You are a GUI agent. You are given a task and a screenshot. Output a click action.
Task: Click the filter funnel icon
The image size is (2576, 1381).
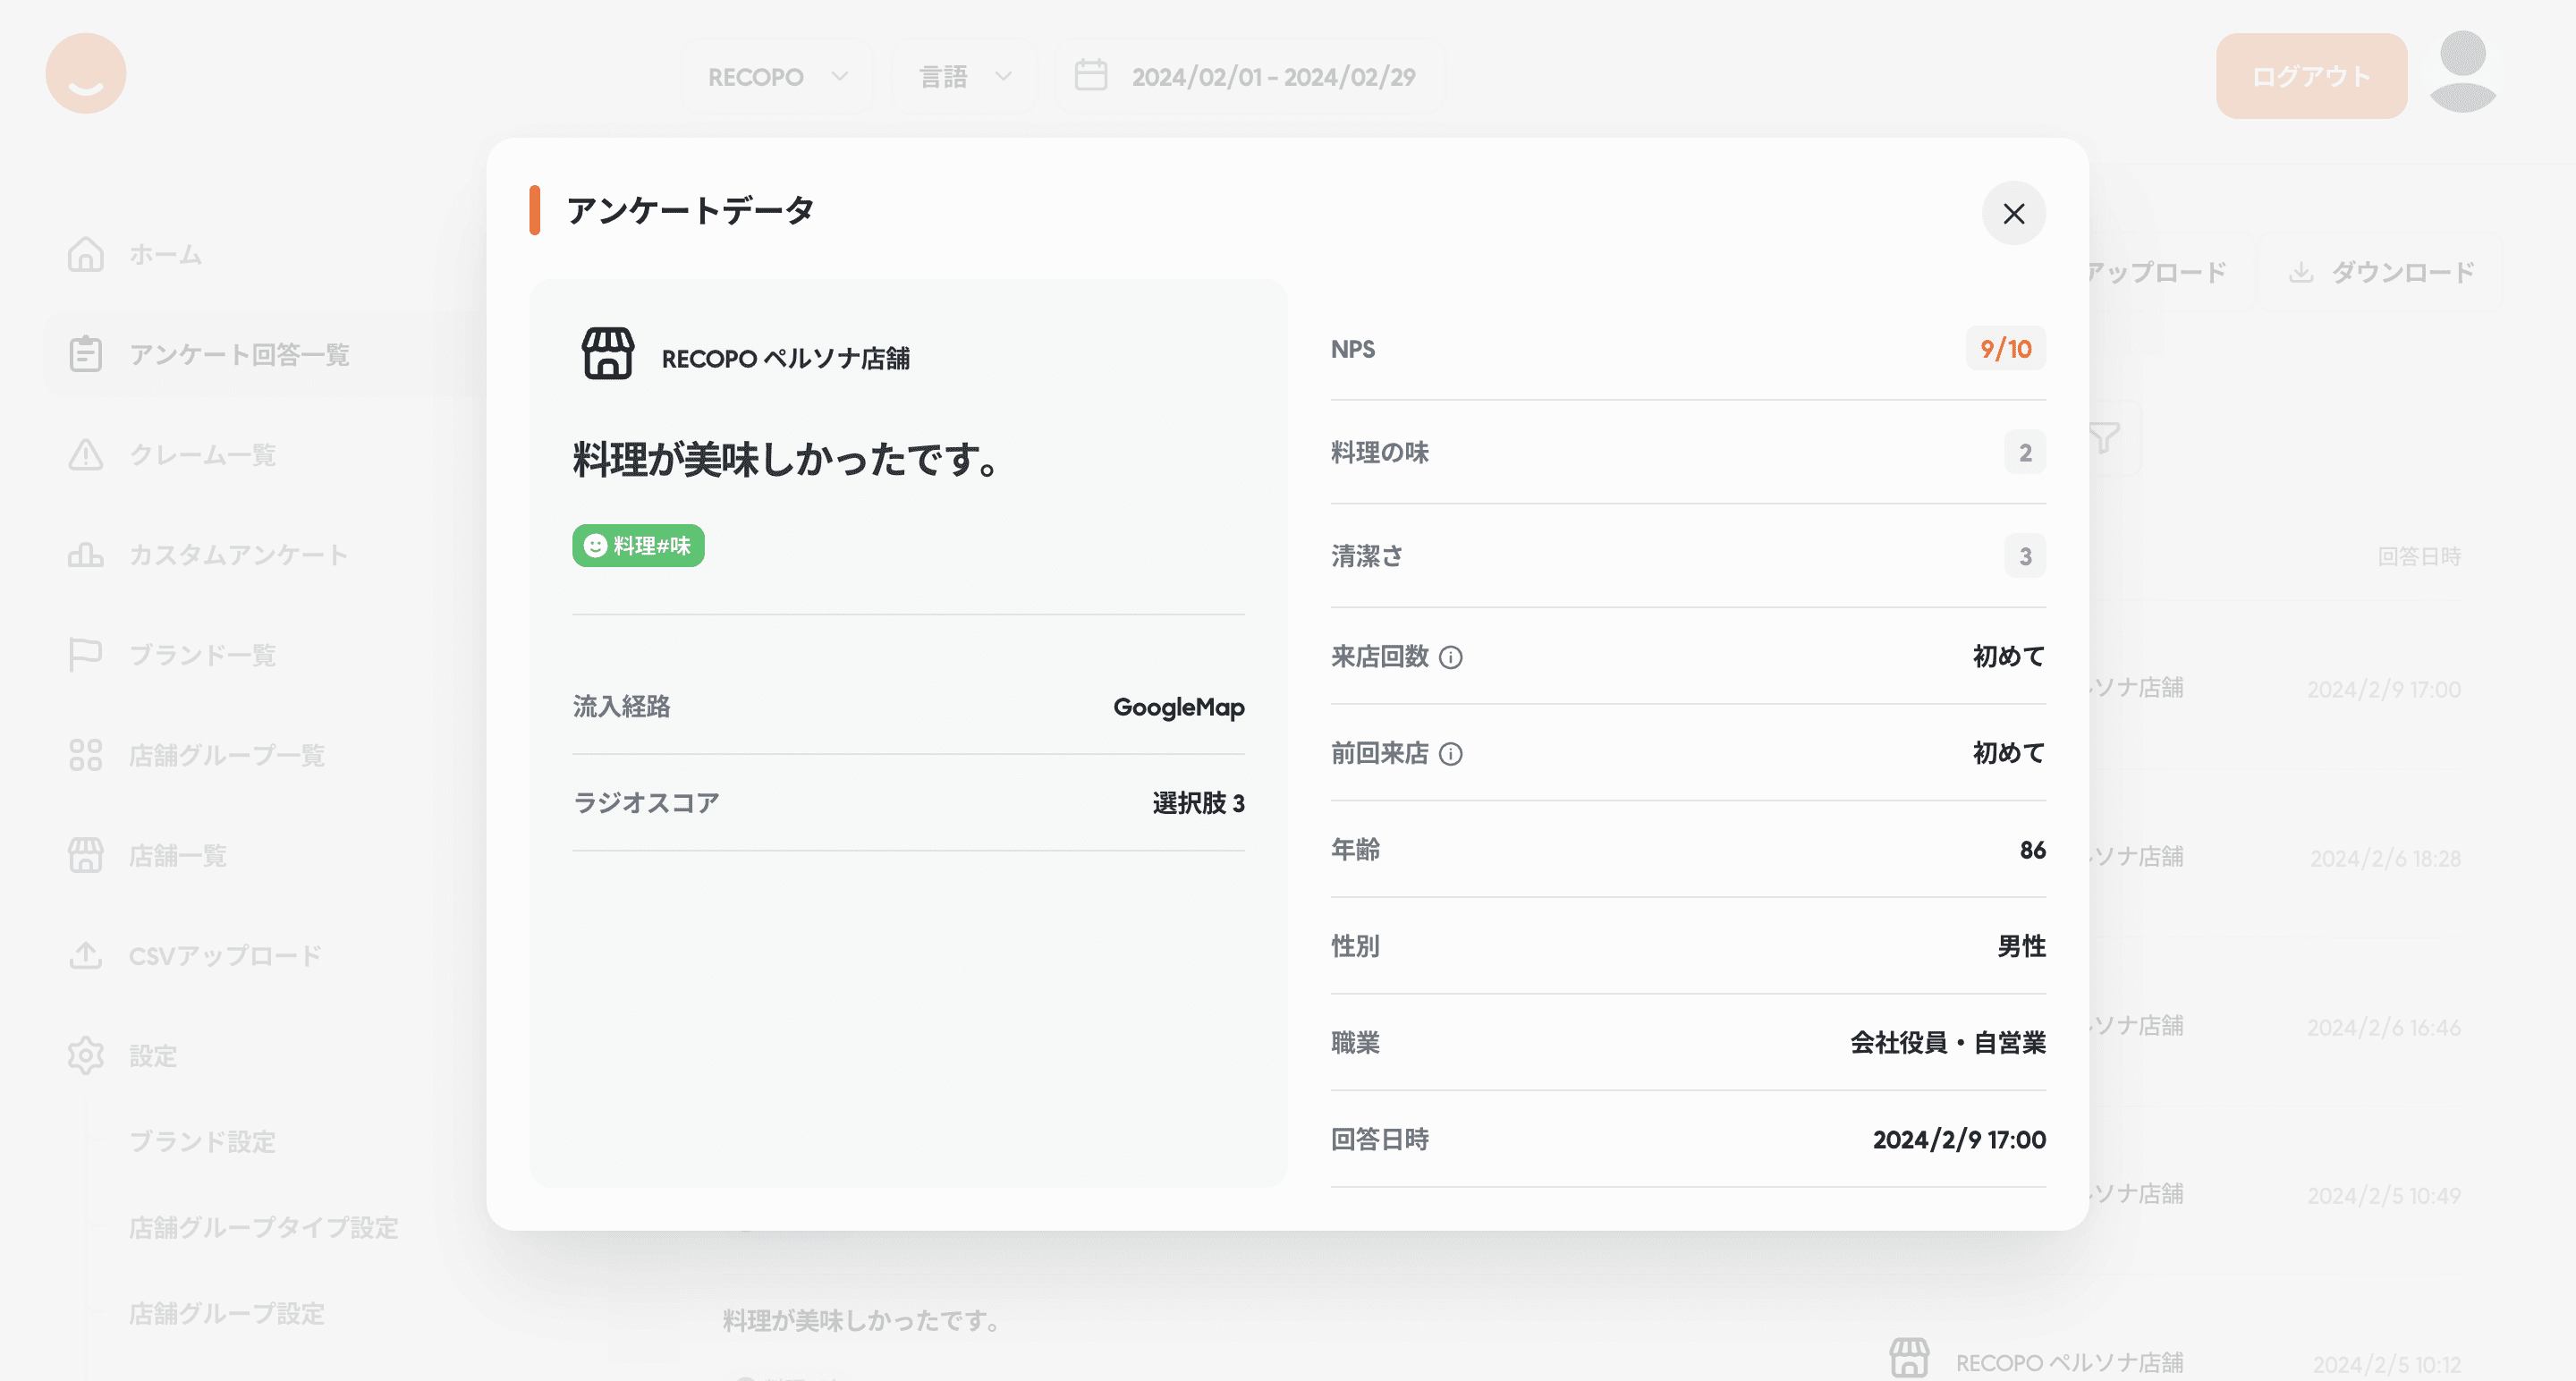(x=2104, y=438)
